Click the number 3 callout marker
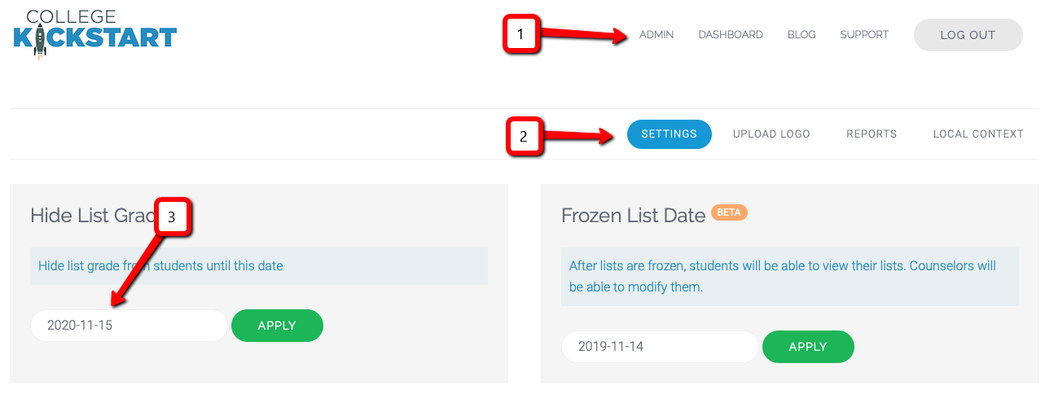This screenshot has width=1045, height=407. pyautogui.click(x=173, y=217)
